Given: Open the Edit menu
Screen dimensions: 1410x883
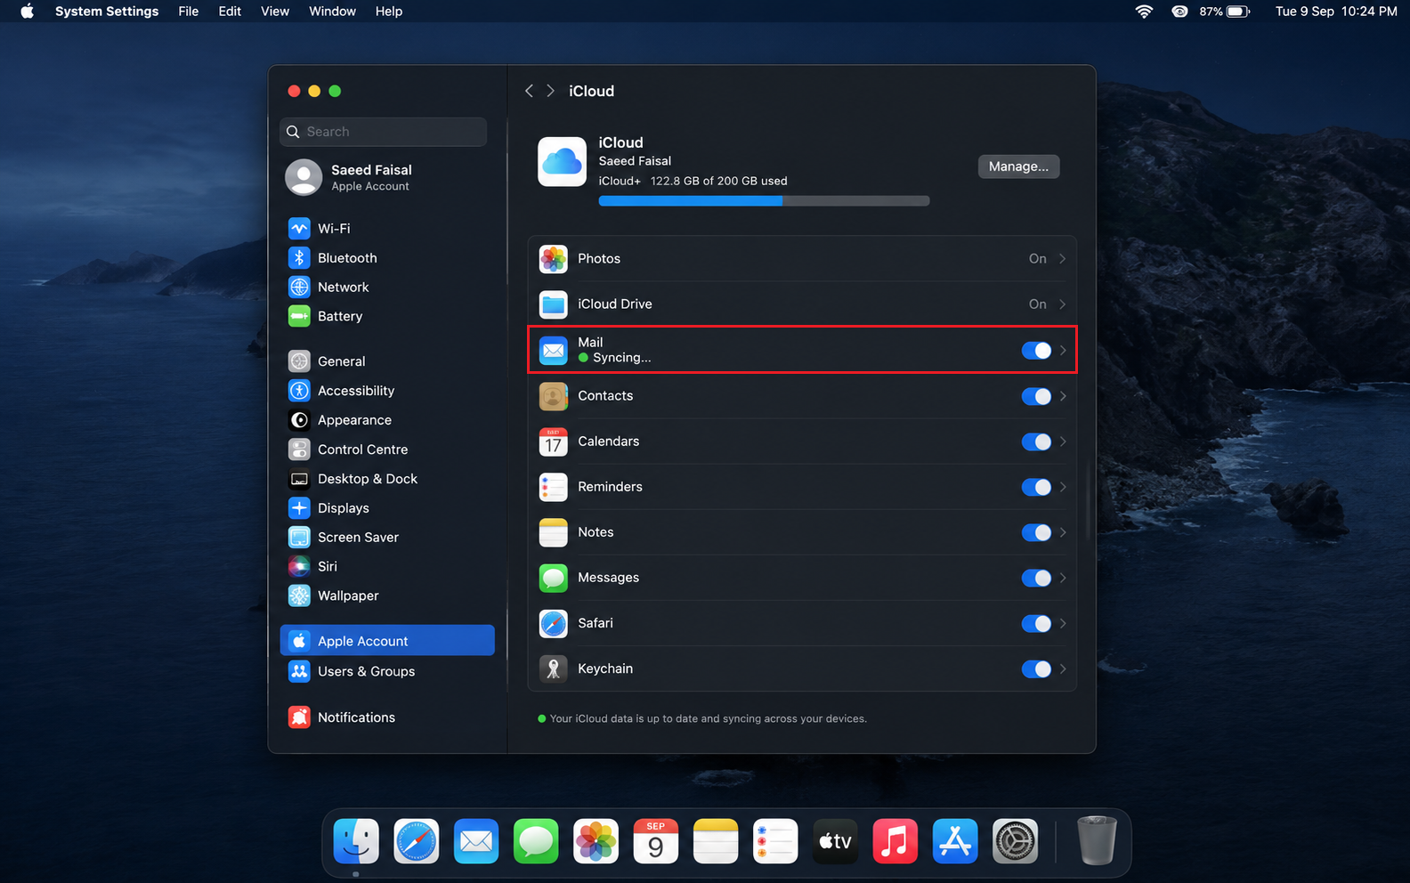Looking at the screenshot, I should pos(230,12).
